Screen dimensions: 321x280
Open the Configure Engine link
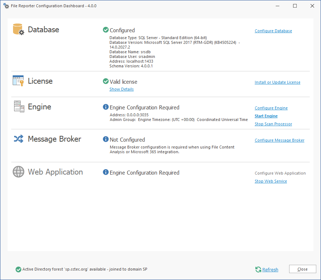click(x=271, y=108)
